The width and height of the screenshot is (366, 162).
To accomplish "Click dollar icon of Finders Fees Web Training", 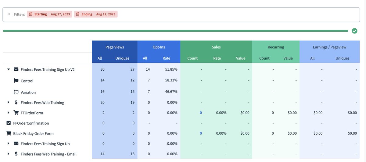I will pyautogui.click(x=16, y=102).
